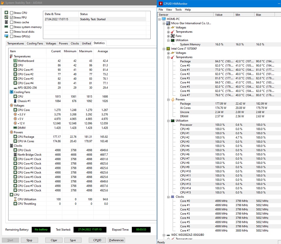The image size is (281, 244).
Task: Click the DIMM memory module icon
Action: point(15,128)
